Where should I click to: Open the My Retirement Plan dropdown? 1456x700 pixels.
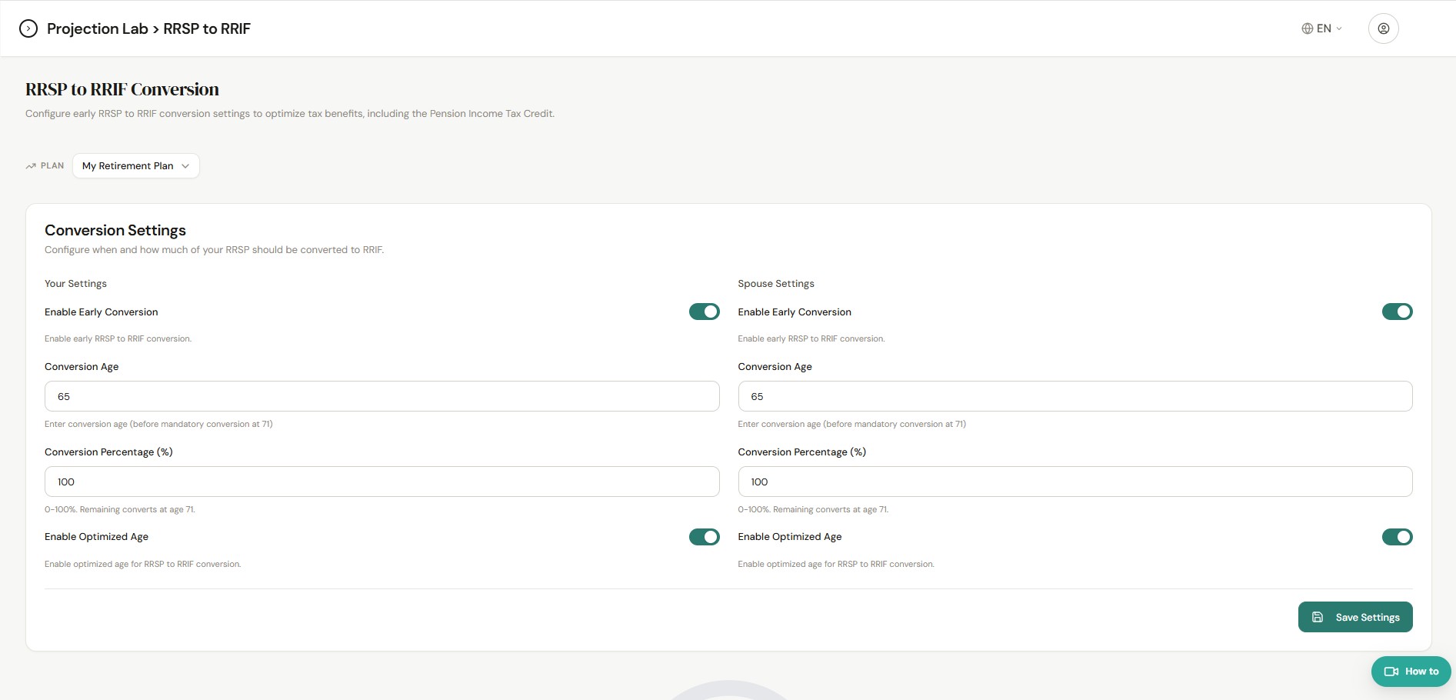tap(136, 166)
